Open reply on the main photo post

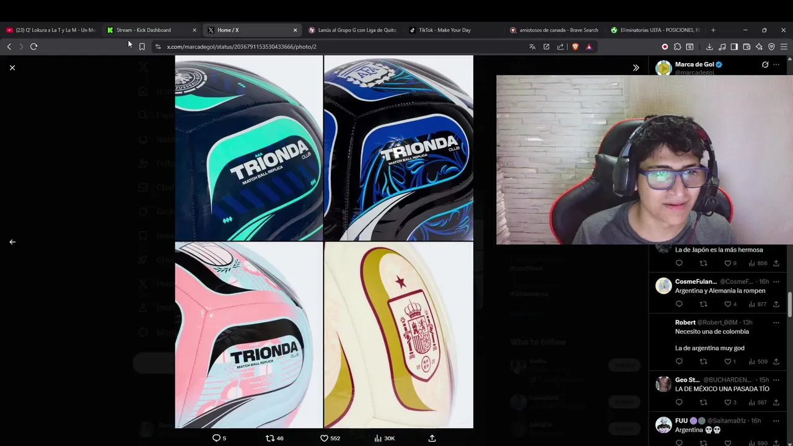219,438
